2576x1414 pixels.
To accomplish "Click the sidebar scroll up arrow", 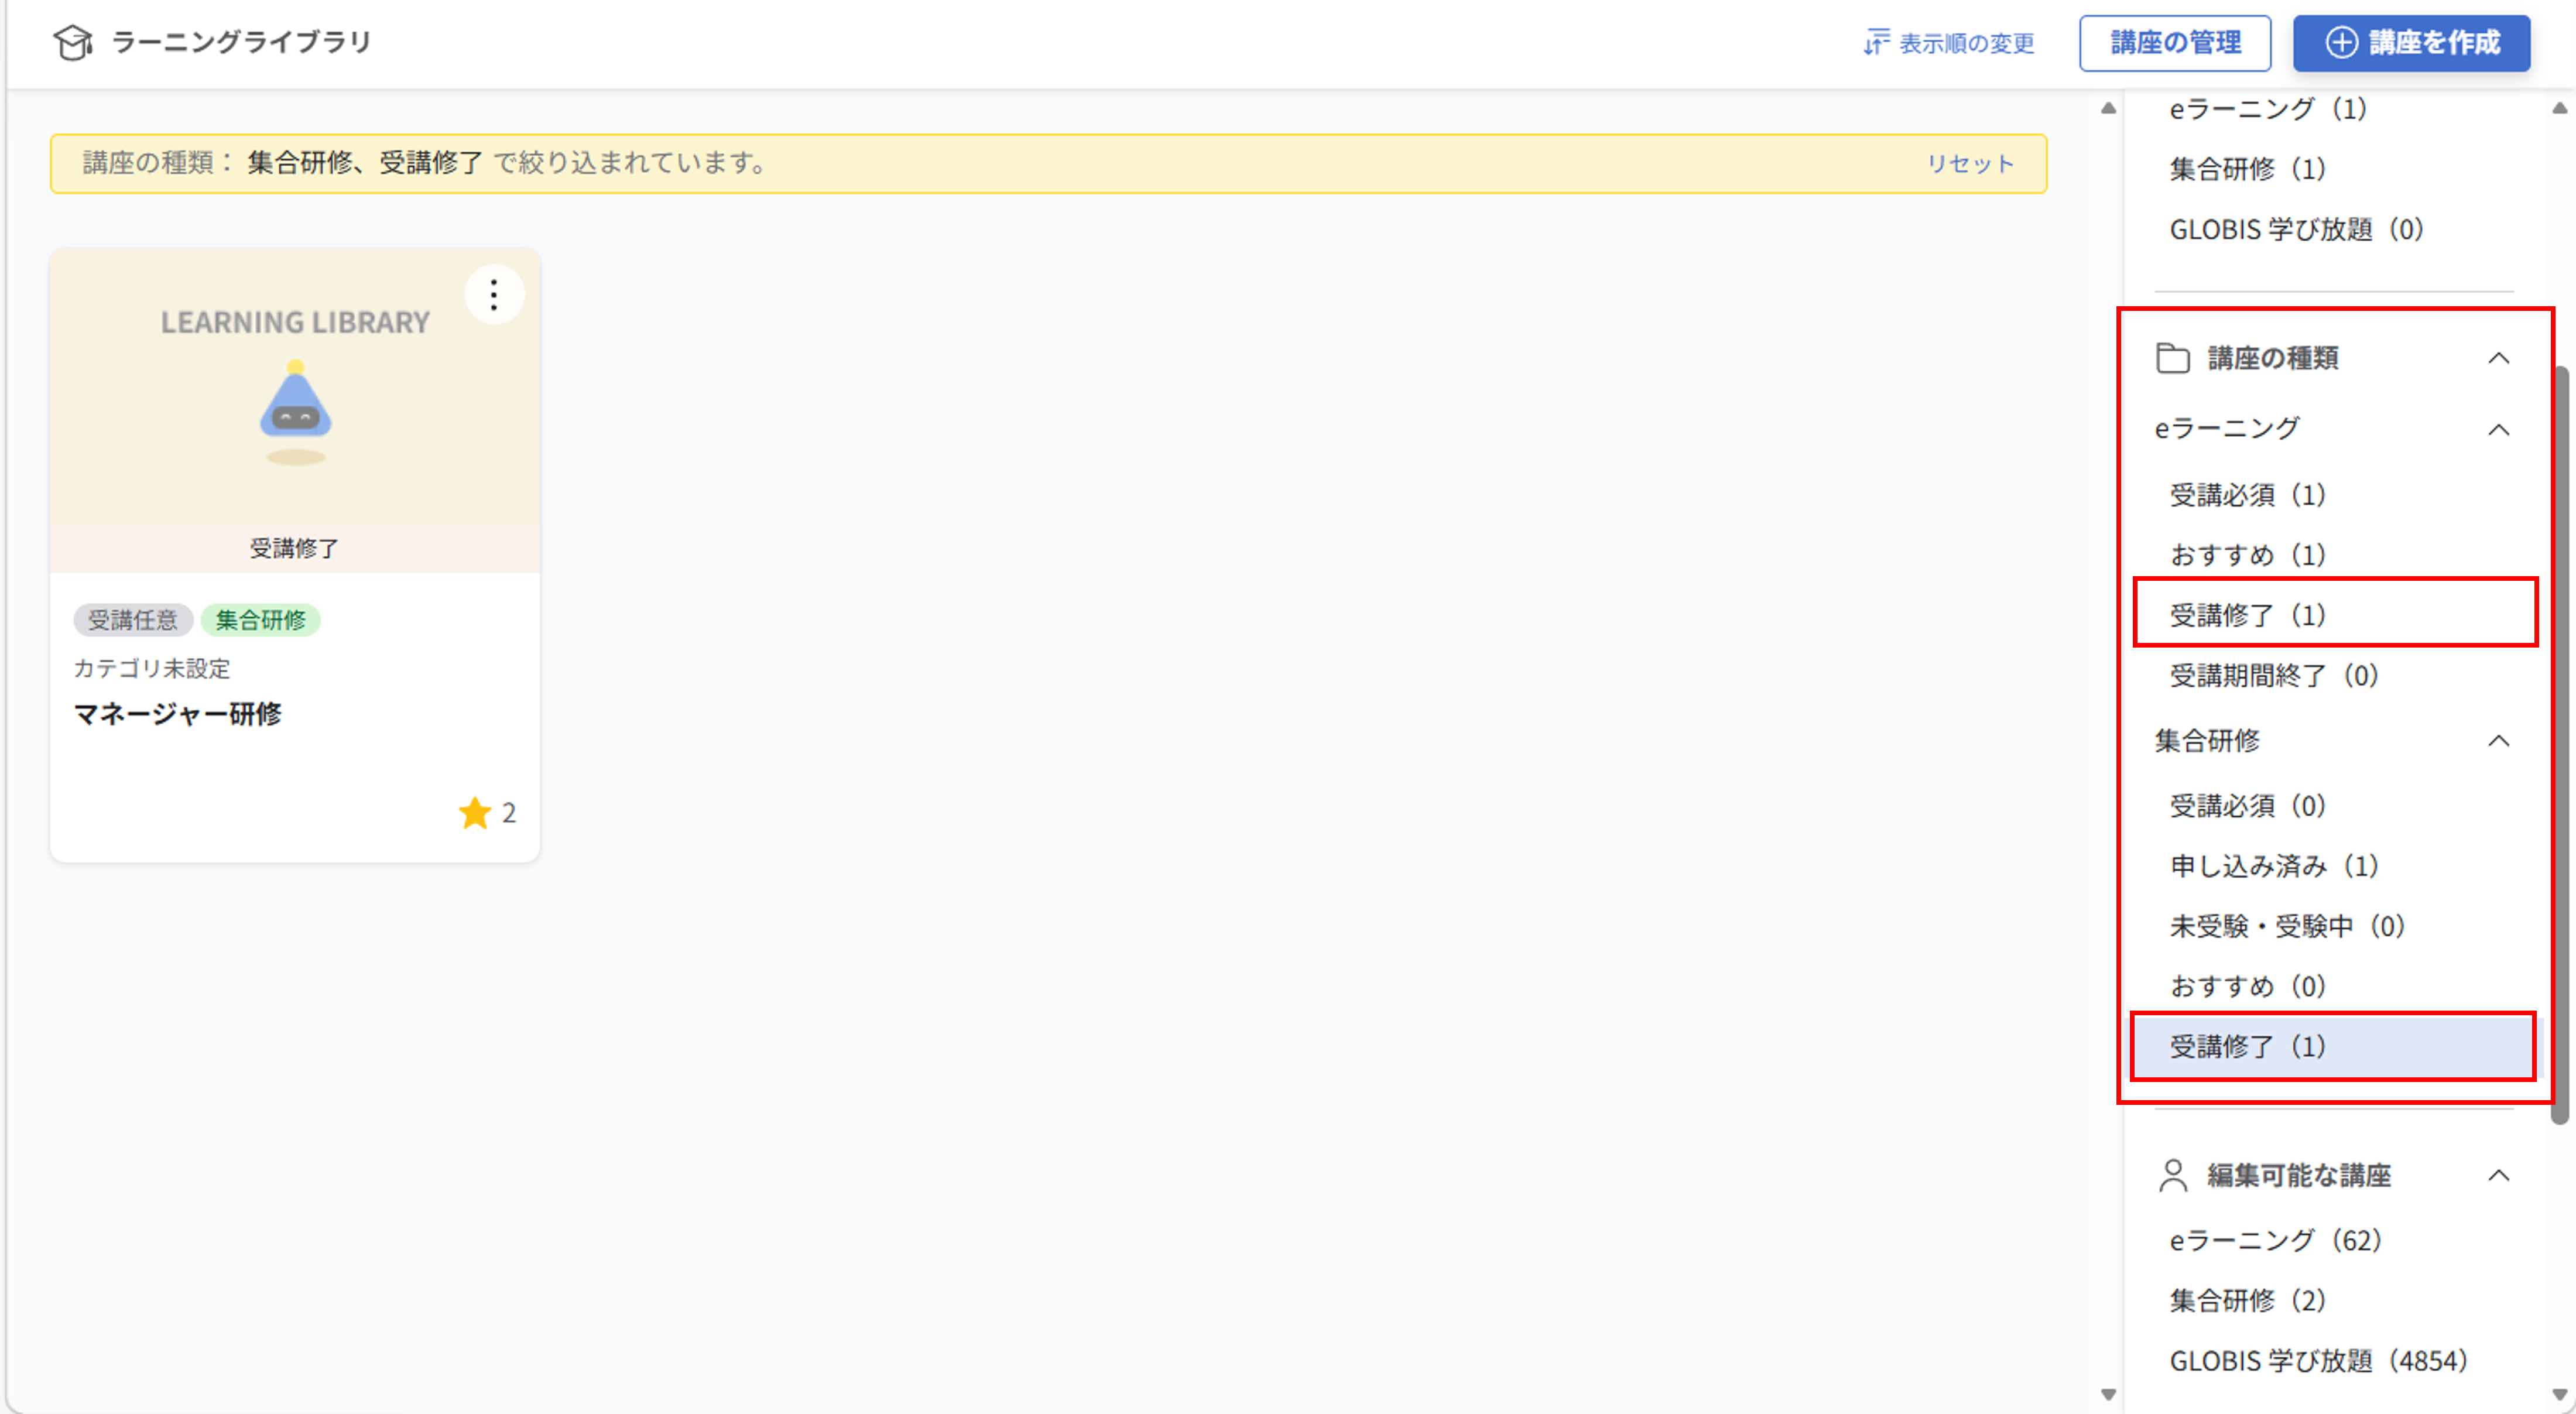I will pos(2560,108).
